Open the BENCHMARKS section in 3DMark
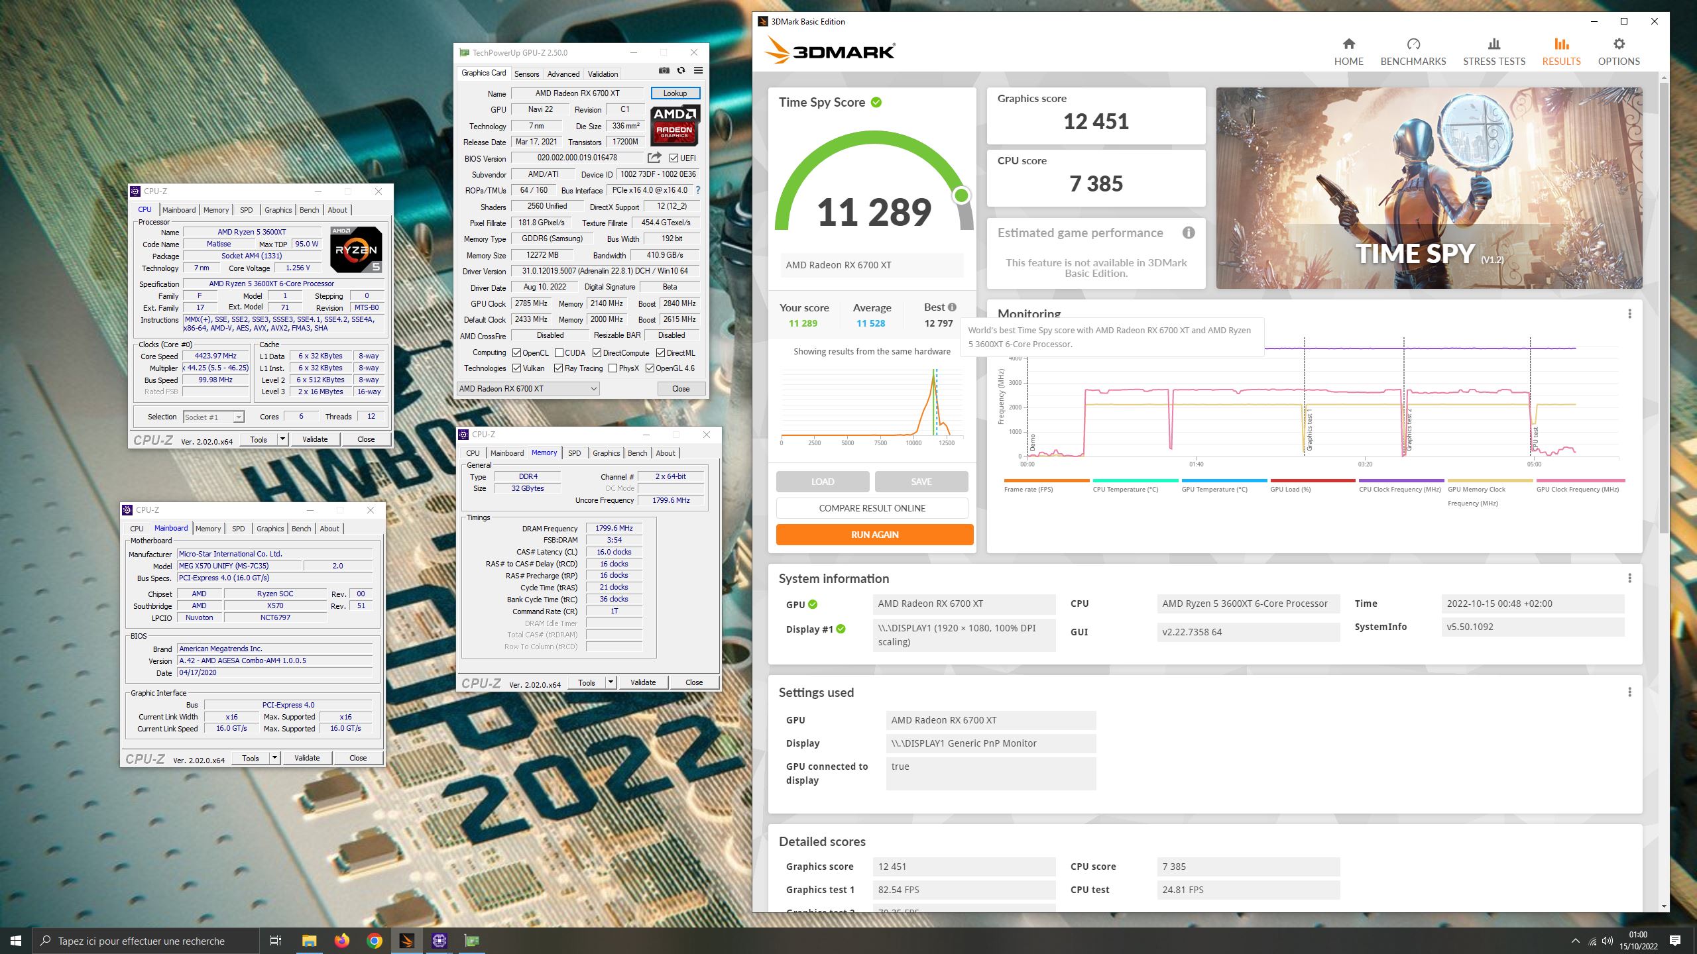This screenshot has height=954, width=1697. coord(1413,52)
